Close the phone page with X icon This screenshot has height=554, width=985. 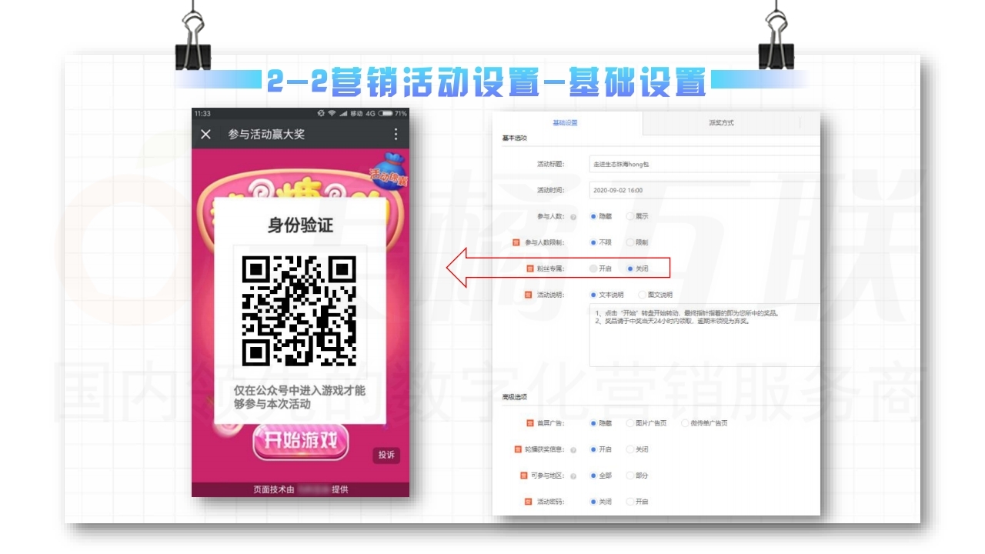point(205,134)
